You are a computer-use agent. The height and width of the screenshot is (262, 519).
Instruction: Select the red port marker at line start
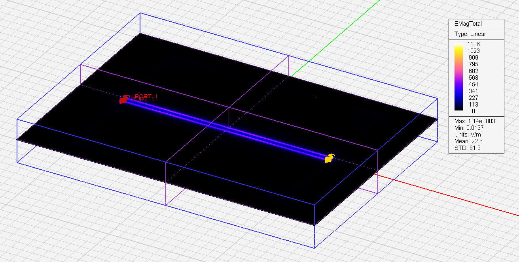click(x=124, y=99)
